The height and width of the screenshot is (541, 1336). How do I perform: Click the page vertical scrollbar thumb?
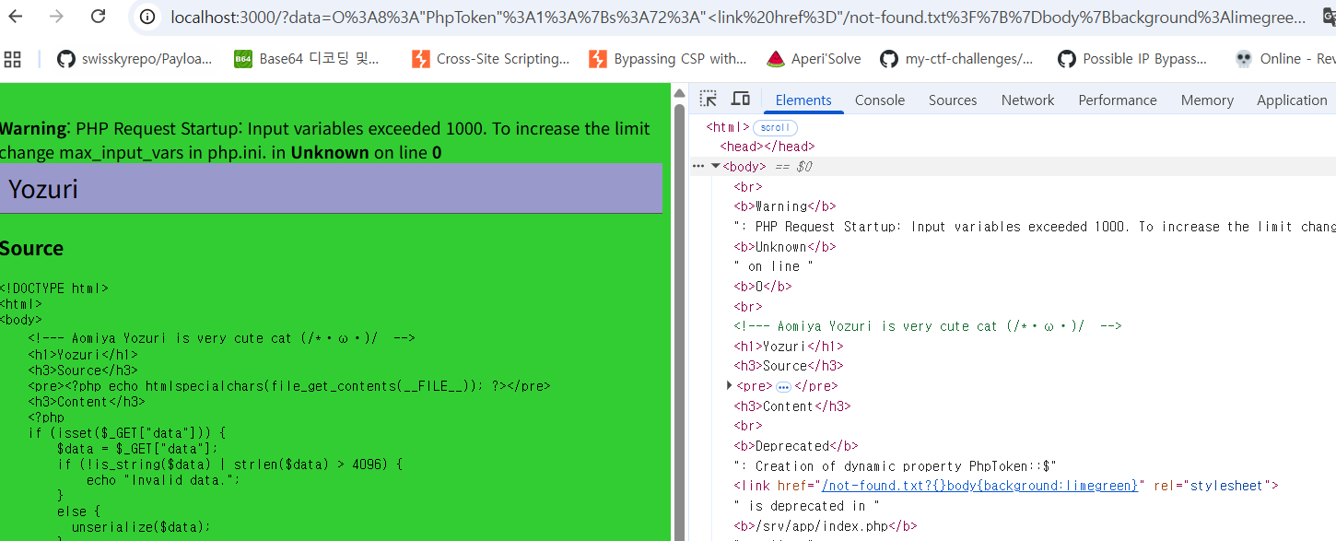coord(679,323)
